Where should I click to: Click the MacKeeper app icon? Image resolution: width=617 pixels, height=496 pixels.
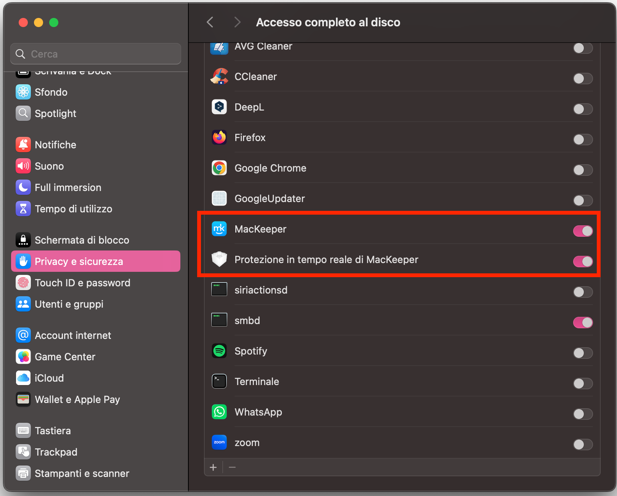pos(219,229)
